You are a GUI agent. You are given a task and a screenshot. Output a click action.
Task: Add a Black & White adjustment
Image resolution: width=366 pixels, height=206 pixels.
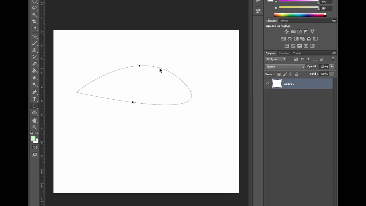296,39
